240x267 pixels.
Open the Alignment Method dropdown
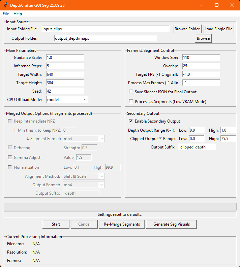[x=84, y=176]
